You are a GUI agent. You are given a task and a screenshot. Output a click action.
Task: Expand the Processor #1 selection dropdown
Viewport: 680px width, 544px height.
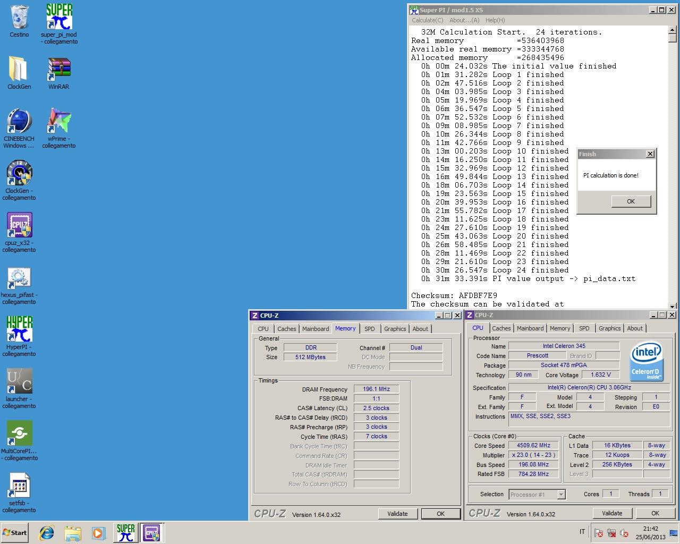tap(561, 495)
